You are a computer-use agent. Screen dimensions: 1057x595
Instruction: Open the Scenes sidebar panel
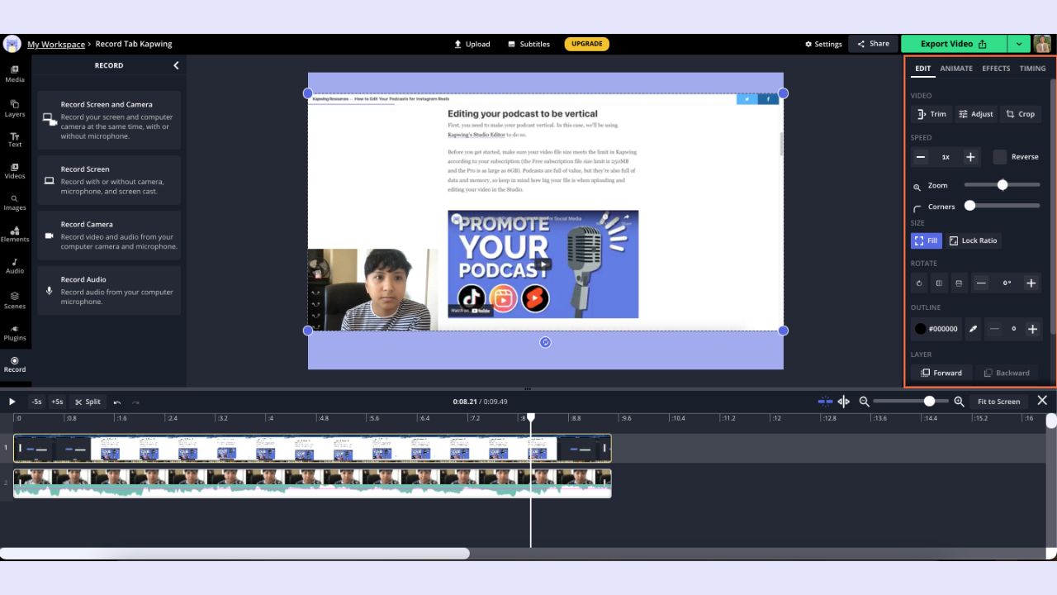tap(15, 300)
